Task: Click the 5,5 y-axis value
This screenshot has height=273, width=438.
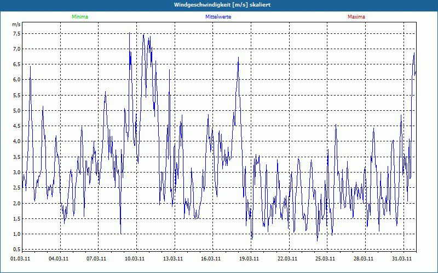Action: 17,95
